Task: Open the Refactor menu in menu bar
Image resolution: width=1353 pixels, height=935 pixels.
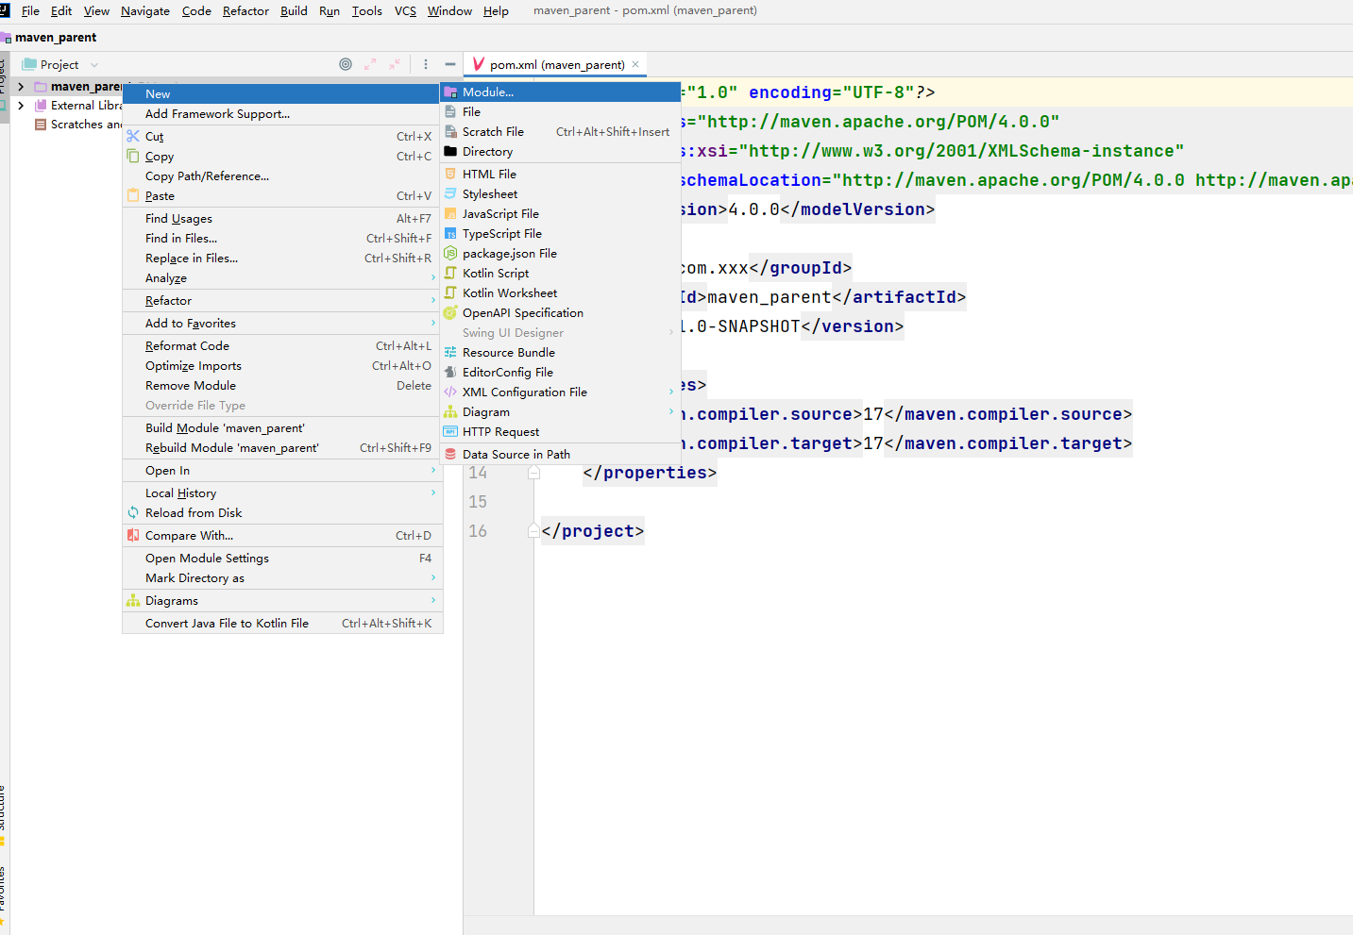Action: point(245,11)
